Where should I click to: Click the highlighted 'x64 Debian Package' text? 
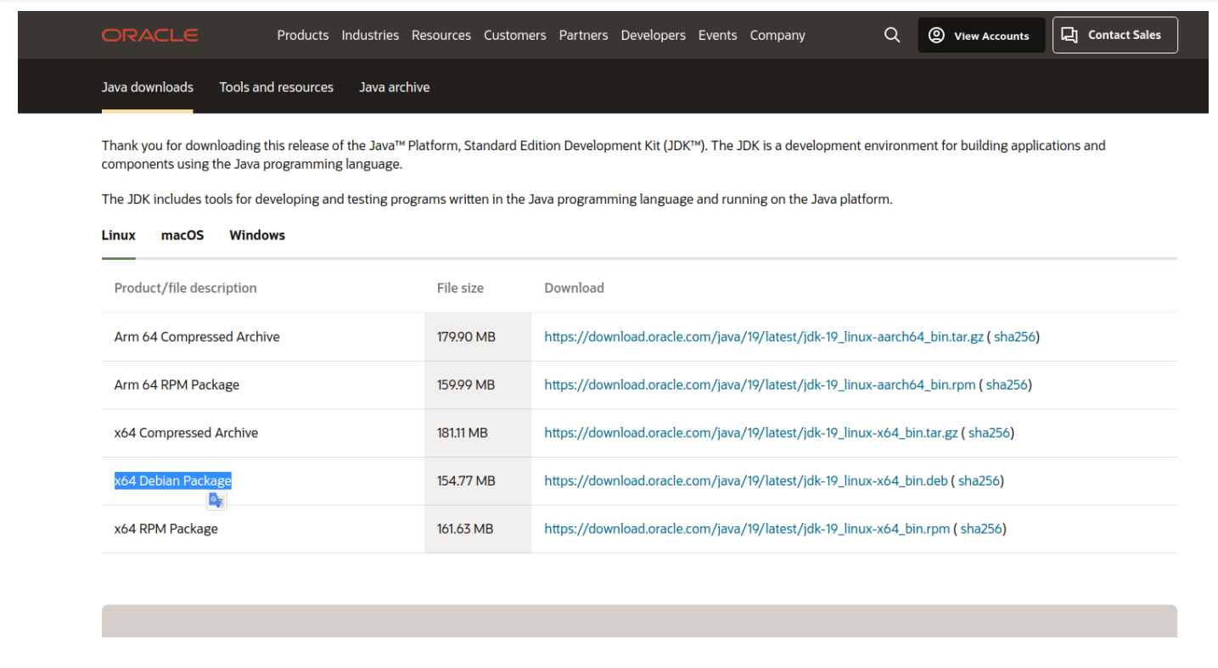(x=173, y=481)
